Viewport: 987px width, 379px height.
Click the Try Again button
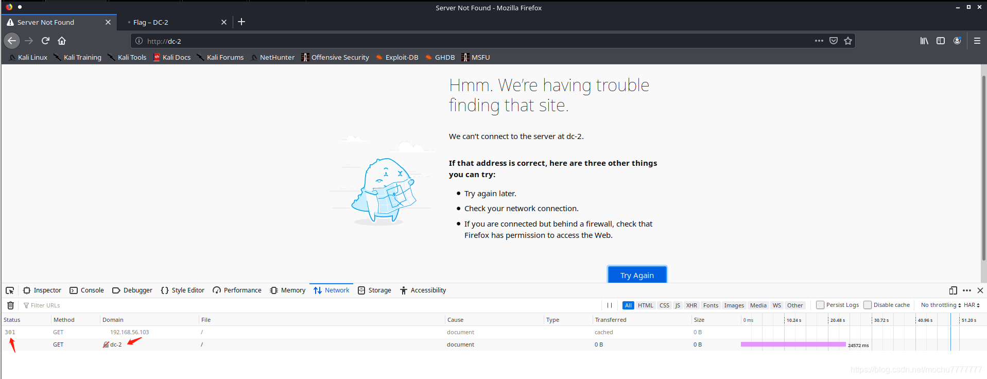pyautogui.click(x=637, y=275)
